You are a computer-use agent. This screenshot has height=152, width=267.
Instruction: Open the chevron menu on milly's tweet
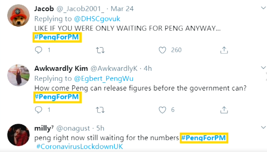pos(263,127)
